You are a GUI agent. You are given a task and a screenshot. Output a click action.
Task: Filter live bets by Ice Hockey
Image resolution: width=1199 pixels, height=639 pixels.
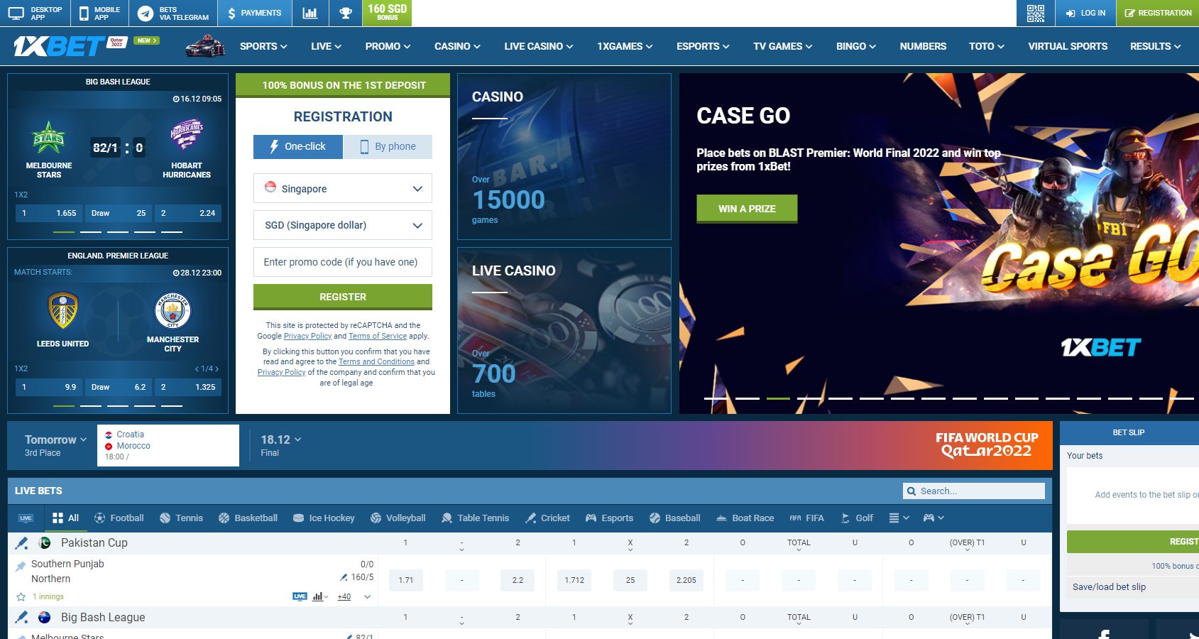click(x=324, y=518)
